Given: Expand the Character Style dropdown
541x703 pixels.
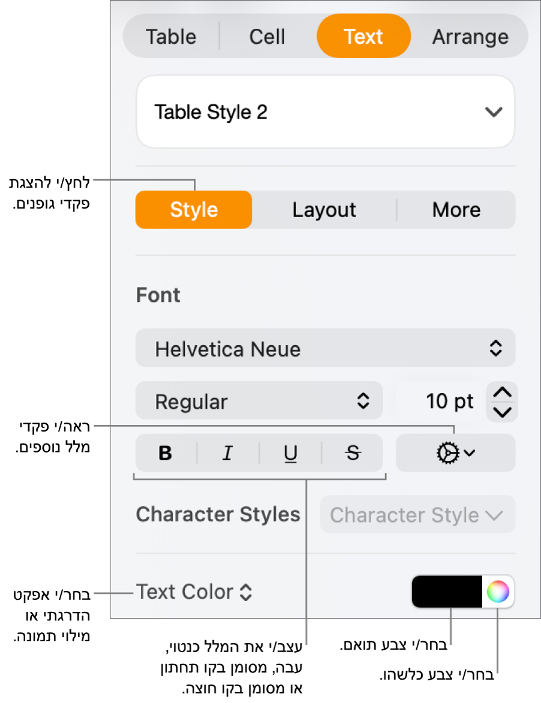Looking at the screenshot, I should pyautogui.click(x=417, y=515).
